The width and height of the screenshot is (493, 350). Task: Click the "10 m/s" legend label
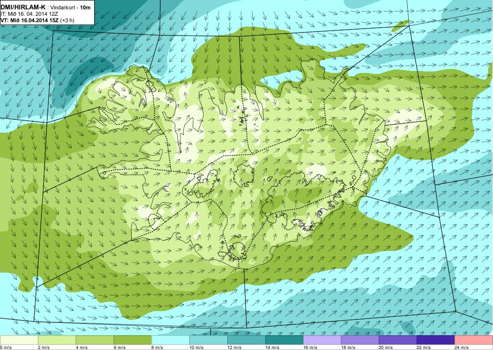tap(197, 348)
